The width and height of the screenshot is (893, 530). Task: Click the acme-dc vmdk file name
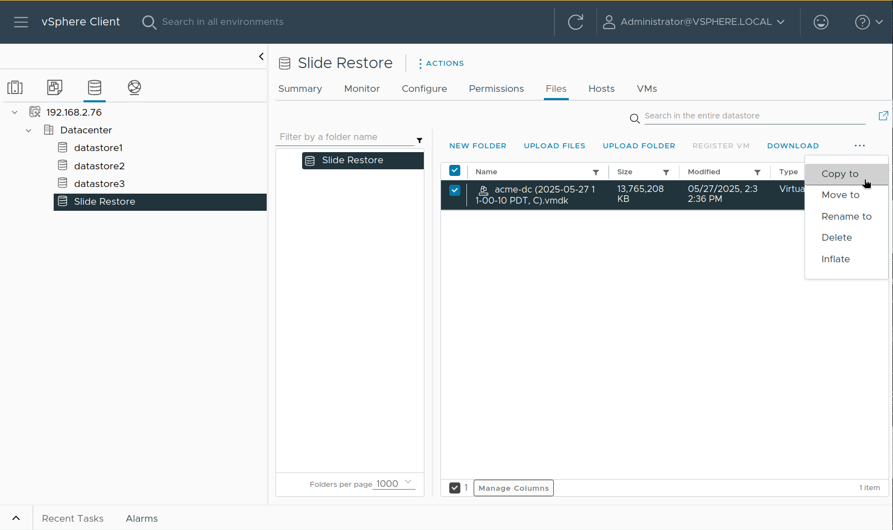(535, 195)
